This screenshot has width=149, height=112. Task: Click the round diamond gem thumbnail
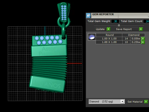92,37
